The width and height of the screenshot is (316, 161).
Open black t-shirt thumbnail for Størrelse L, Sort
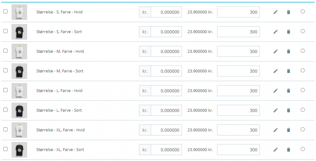(x=19, y=110)
